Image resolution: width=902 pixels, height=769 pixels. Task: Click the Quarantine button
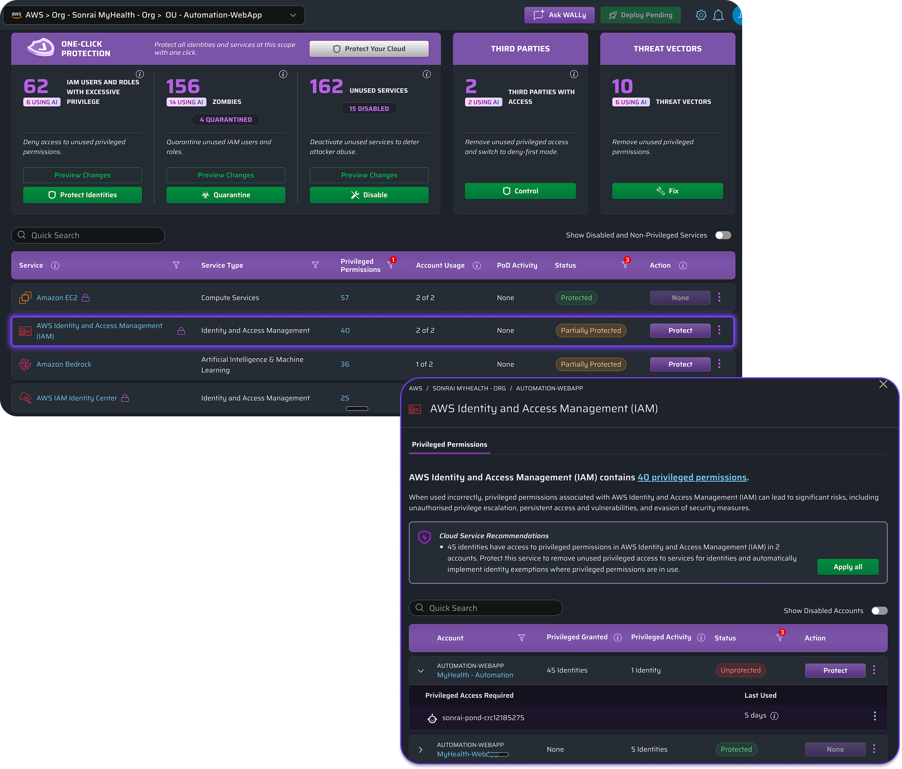pos(226,195)
